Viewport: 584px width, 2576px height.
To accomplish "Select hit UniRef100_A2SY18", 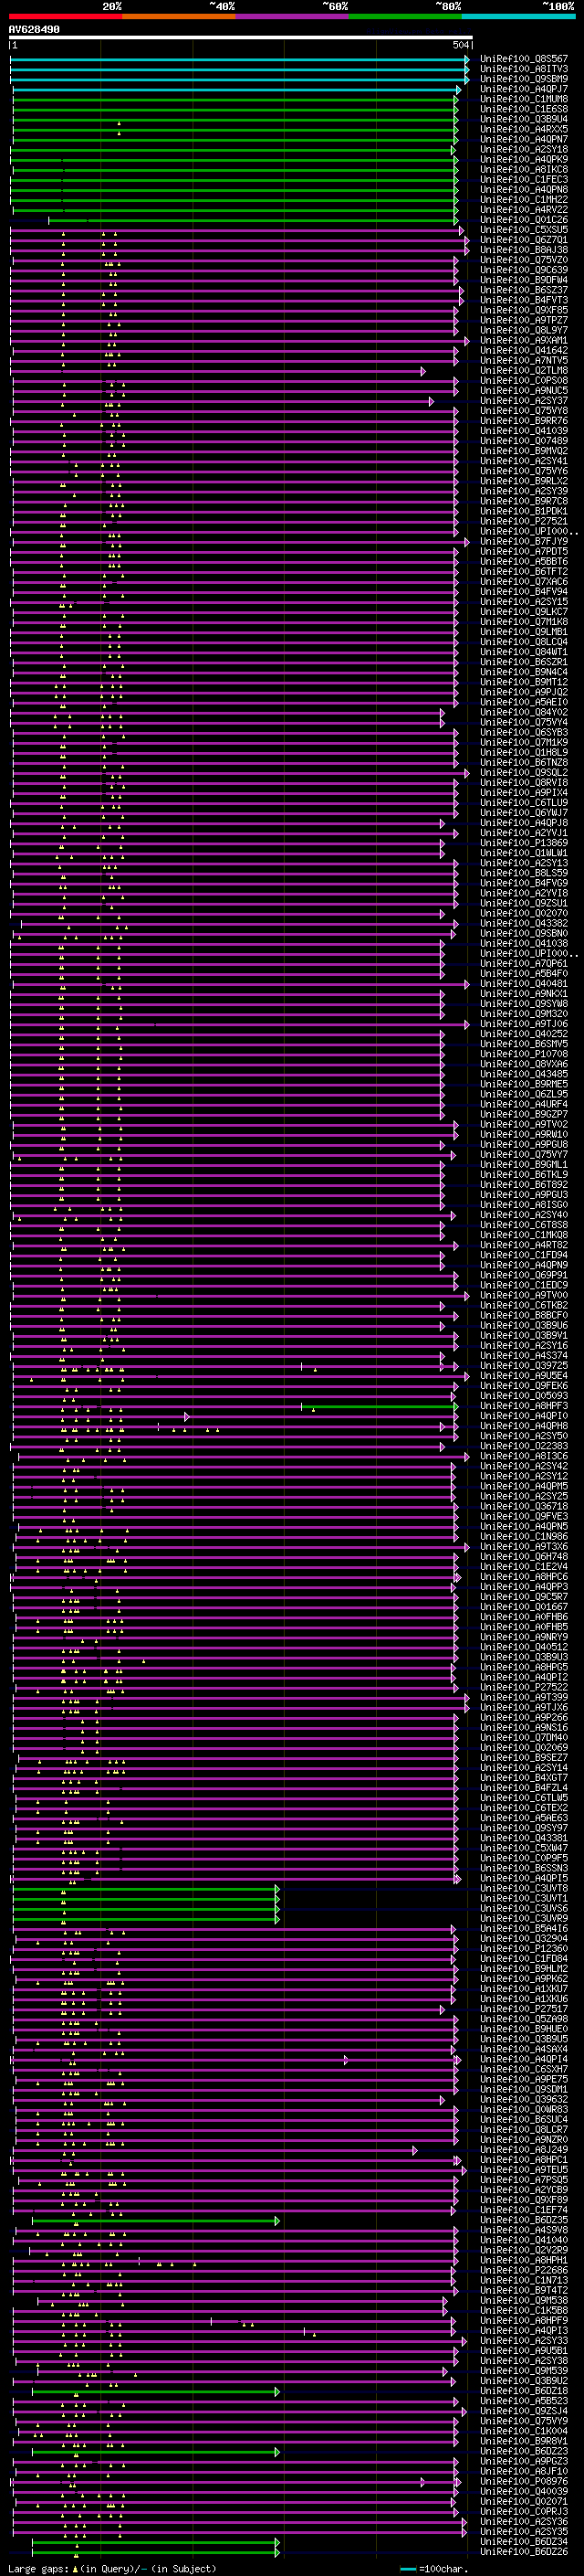I will tap(524, 149).
